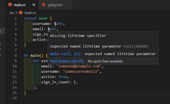Click "someusername123" string literal
The image size is (170, 104).
coord(81,72)
